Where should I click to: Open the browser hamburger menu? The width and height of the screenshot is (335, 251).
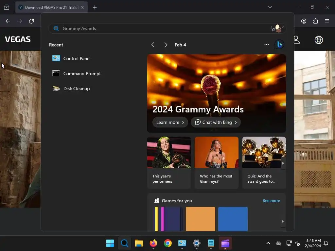point(327,21)
